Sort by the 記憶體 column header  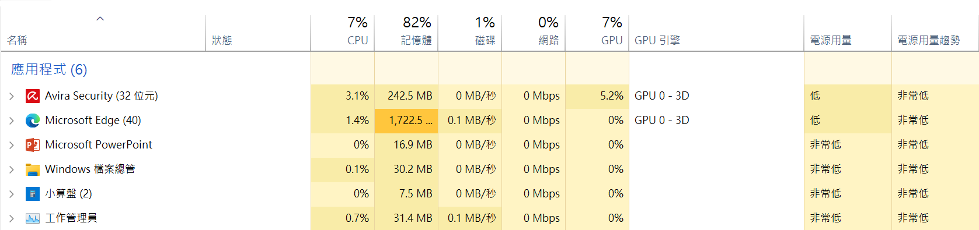click(x=406, y=33)
